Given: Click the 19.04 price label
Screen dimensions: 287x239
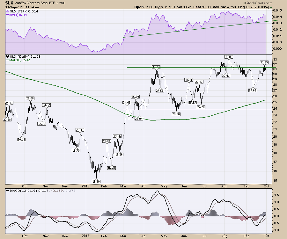Looking at the screenshot, I should pos(107,141).
